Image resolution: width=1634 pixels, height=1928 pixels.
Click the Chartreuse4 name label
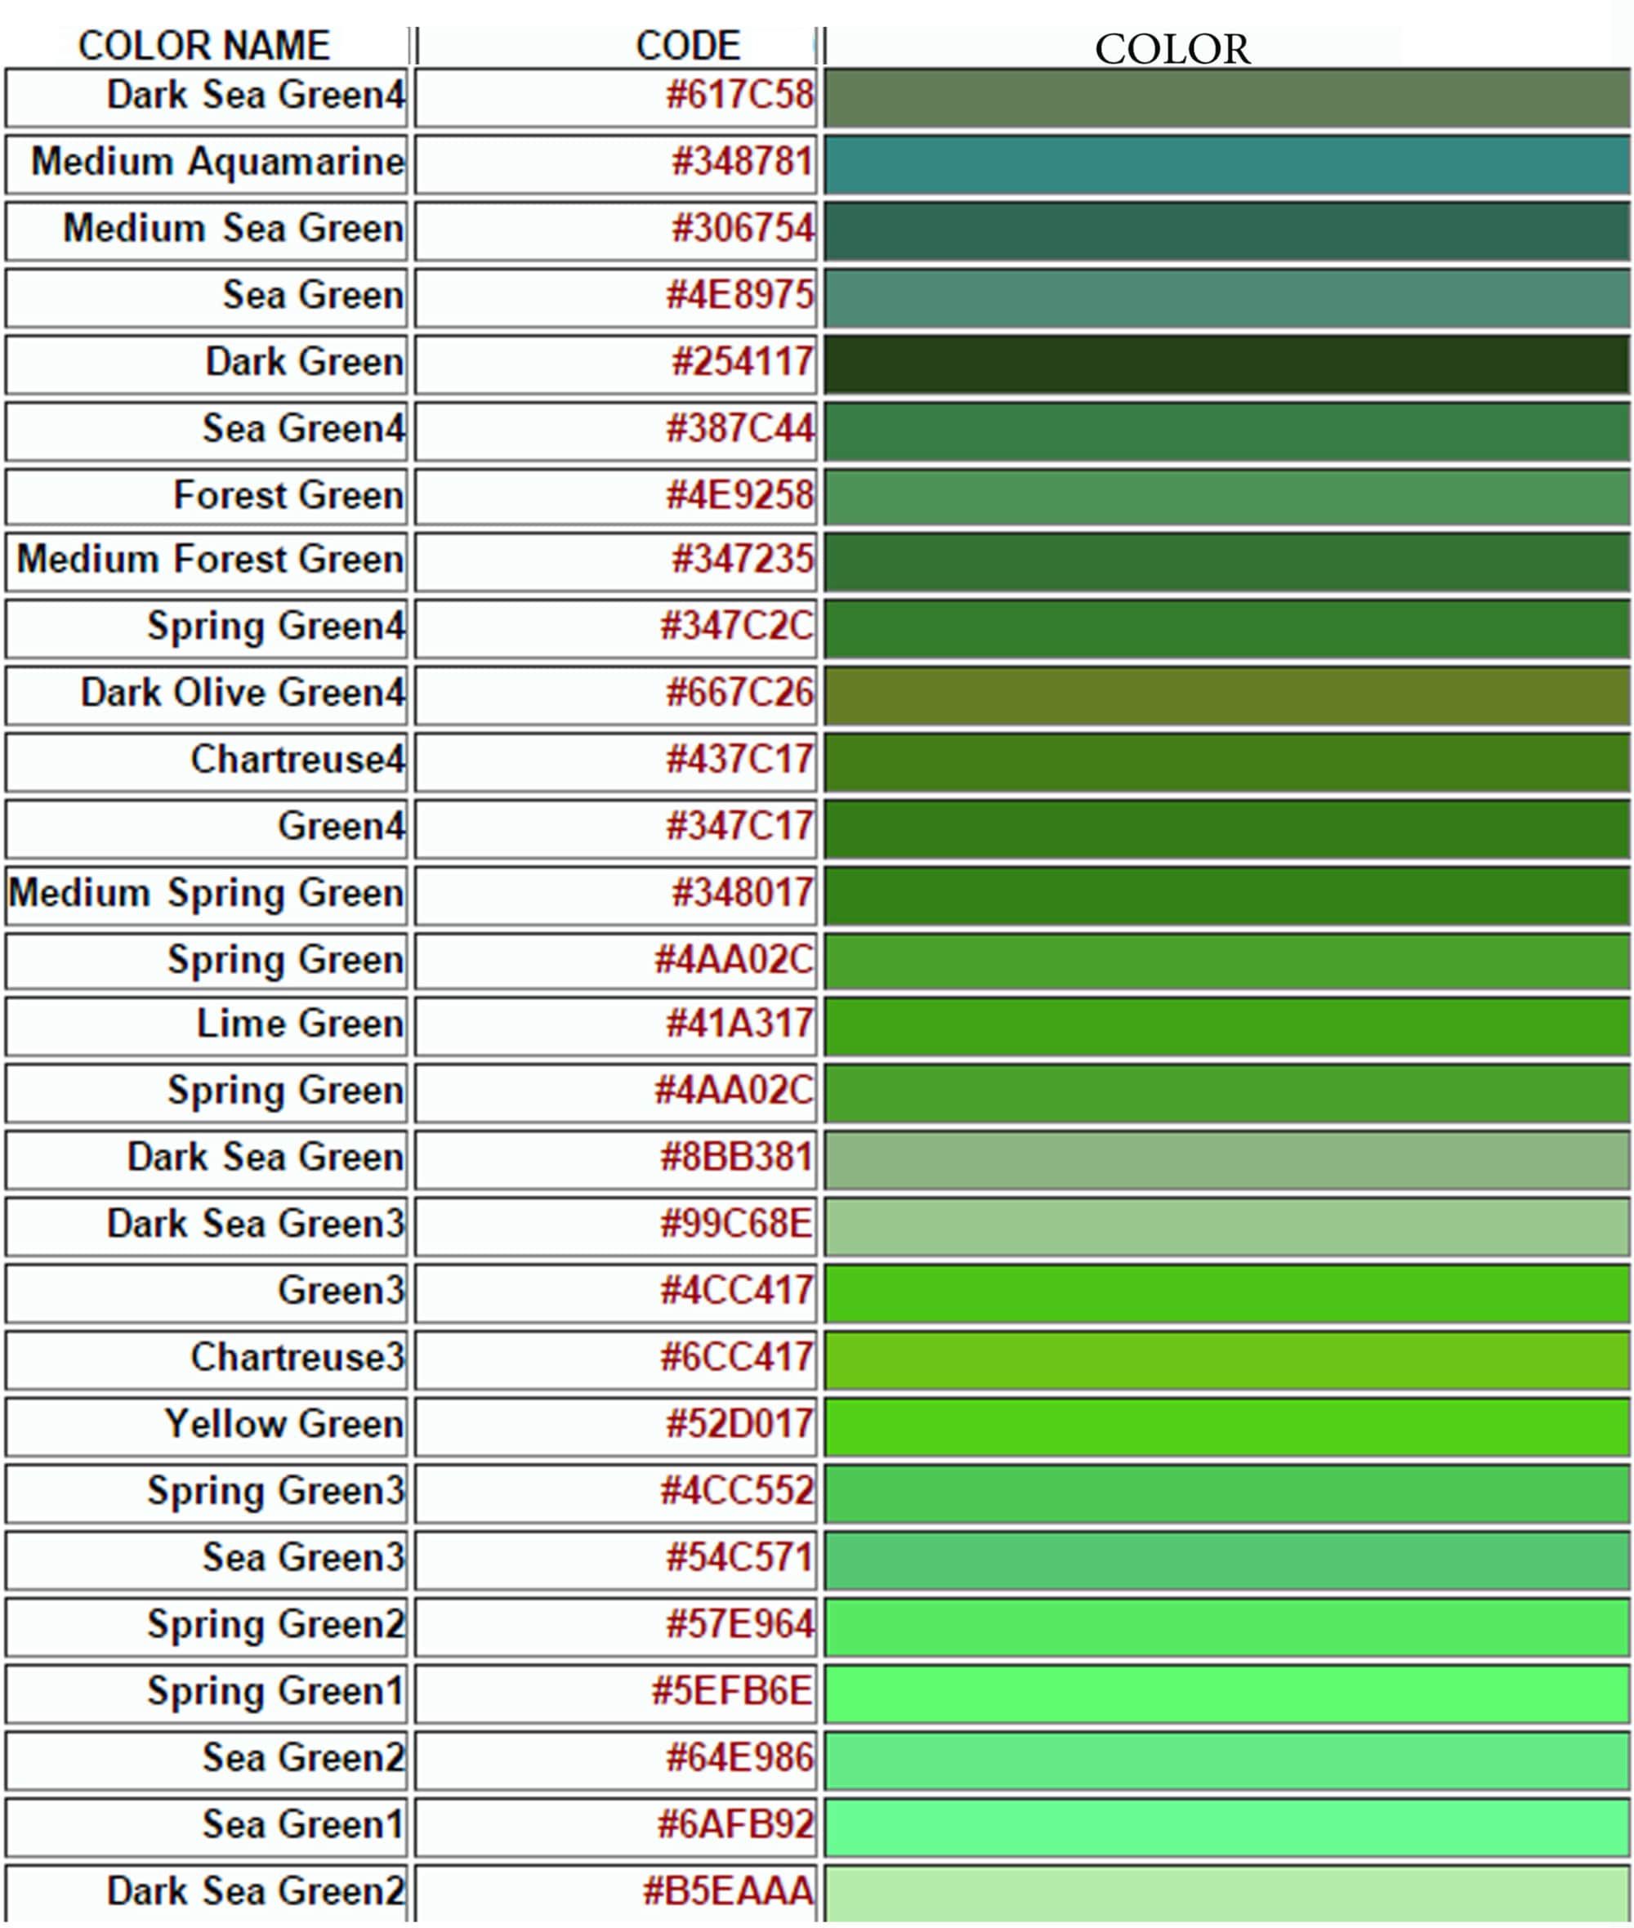tap(297, 761)
